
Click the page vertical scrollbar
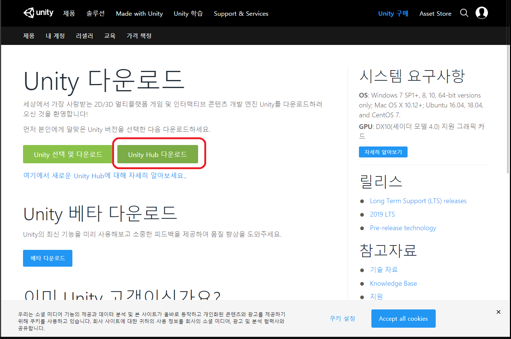(x=508, y=109)
